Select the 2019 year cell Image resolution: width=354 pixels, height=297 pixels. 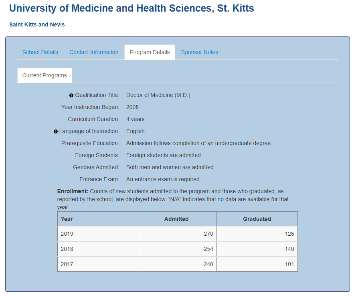pyautogui.click(x=67, y=234)
